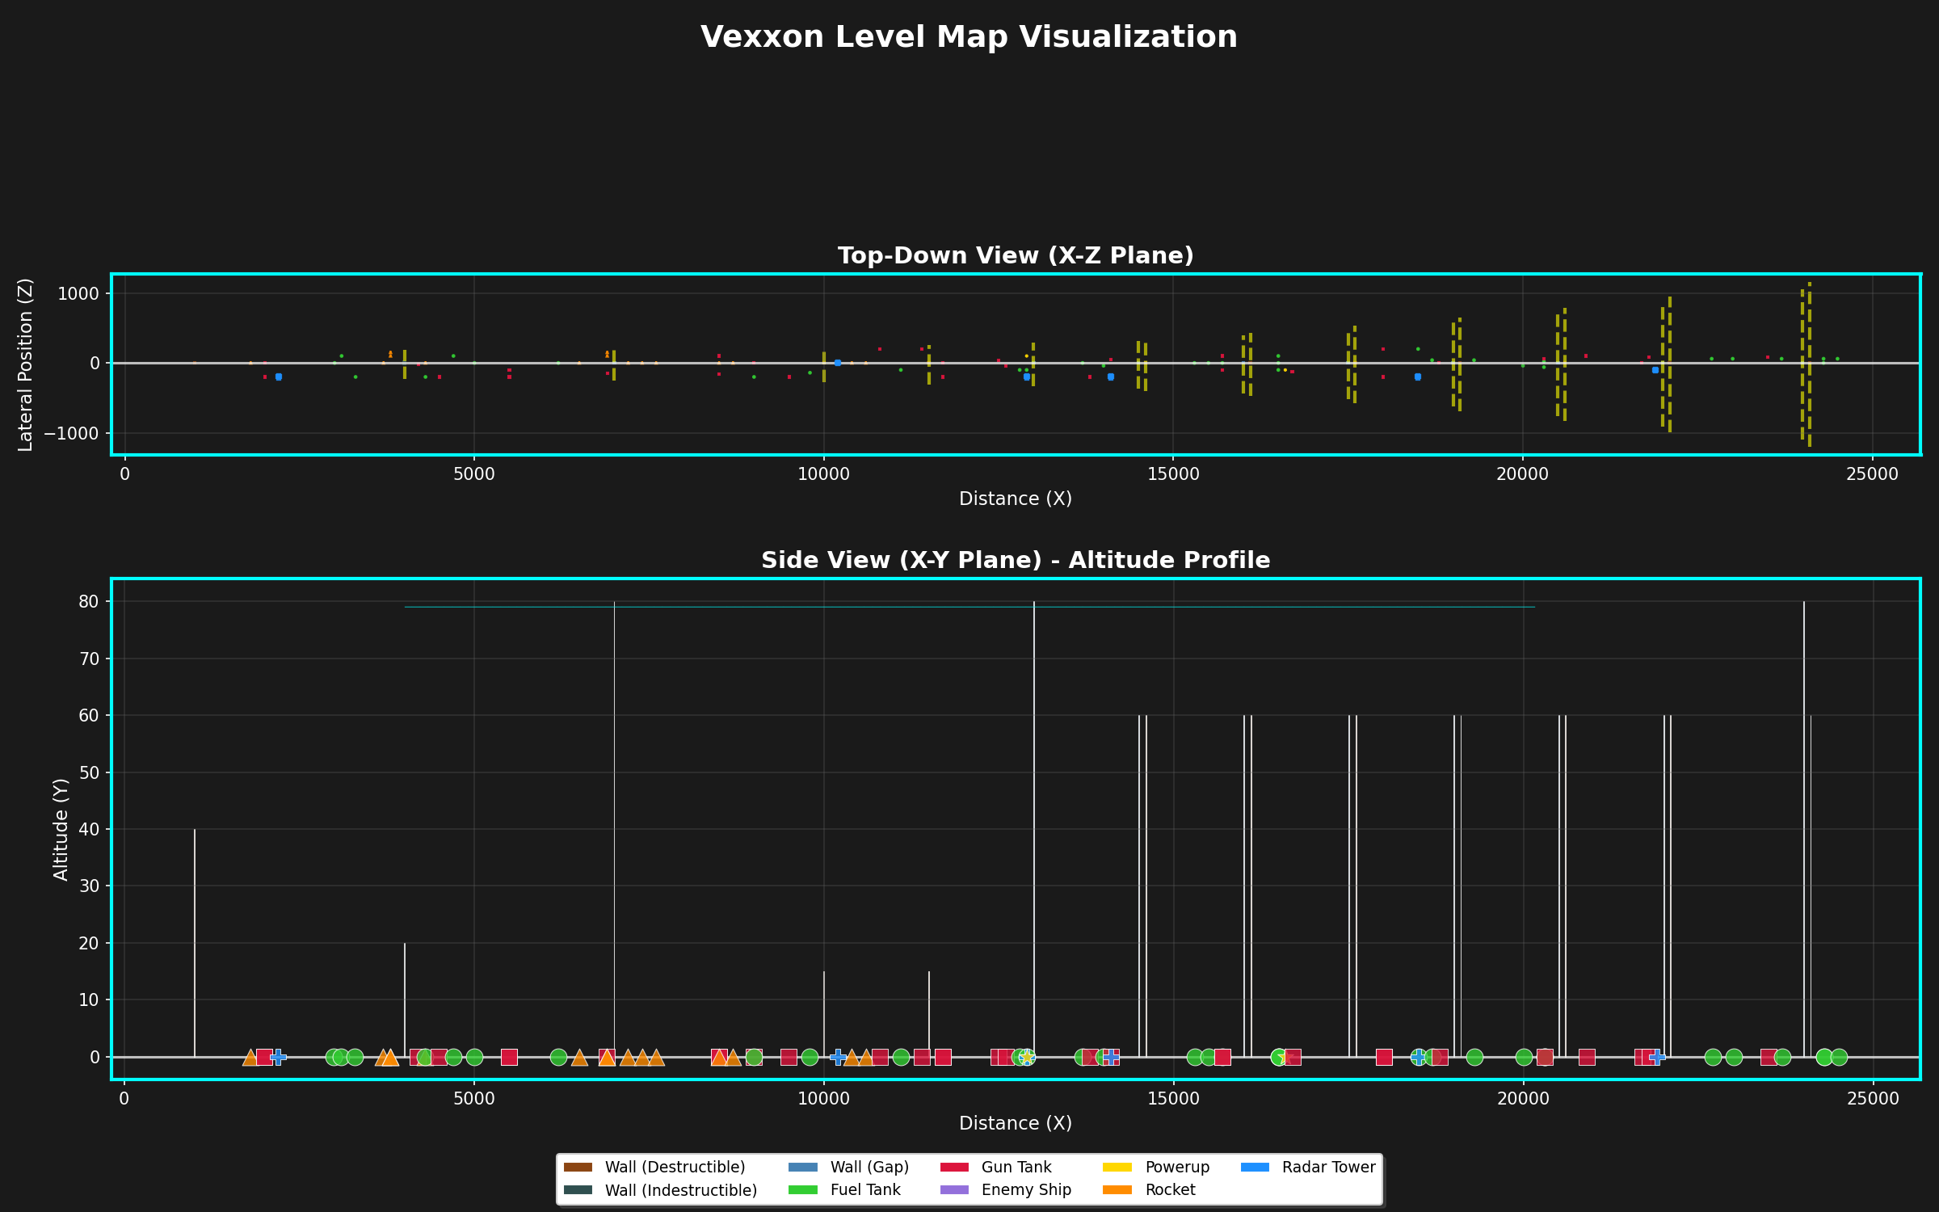Click the Rocket orange legend swatch
The image size is (1939, 1212).
click(1118, 1190)
